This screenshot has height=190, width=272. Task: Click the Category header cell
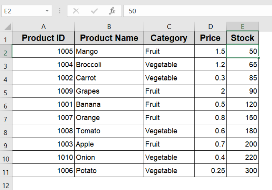169,38
